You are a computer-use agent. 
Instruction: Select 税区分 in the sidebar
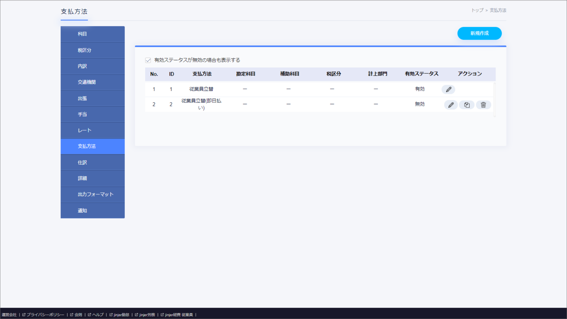[x=92, y=50]
